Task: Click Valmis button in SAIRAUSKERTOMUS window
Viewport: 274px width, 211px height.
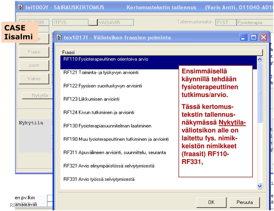Action: (34, 79)
